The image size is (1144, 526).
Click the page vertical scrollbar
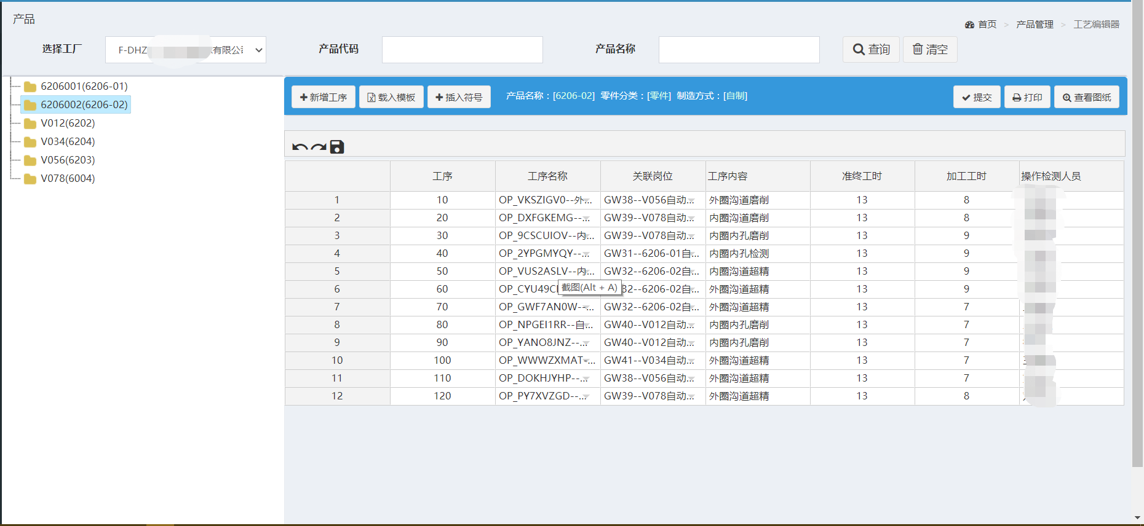(x=1137, y=234)
